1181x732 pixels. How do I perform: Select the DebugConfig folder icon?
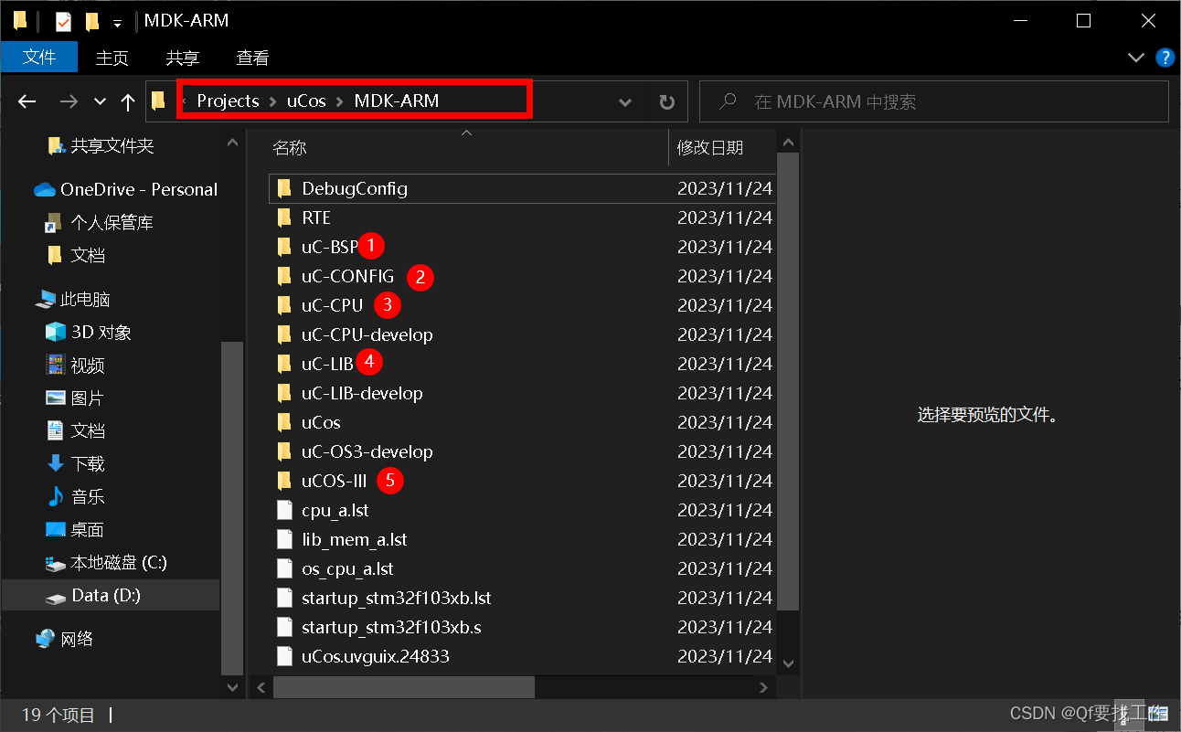[x=284, y=188]
